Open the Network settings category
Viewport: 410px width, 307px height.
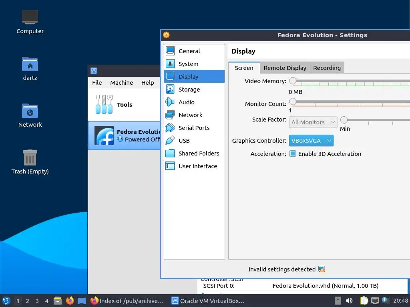(194, 115)
